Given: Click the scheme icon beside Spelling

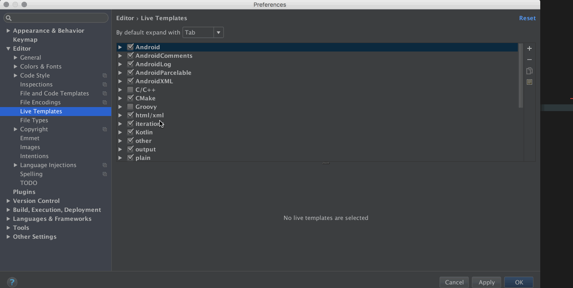Looking at the screenshot, I should point(105,174).
